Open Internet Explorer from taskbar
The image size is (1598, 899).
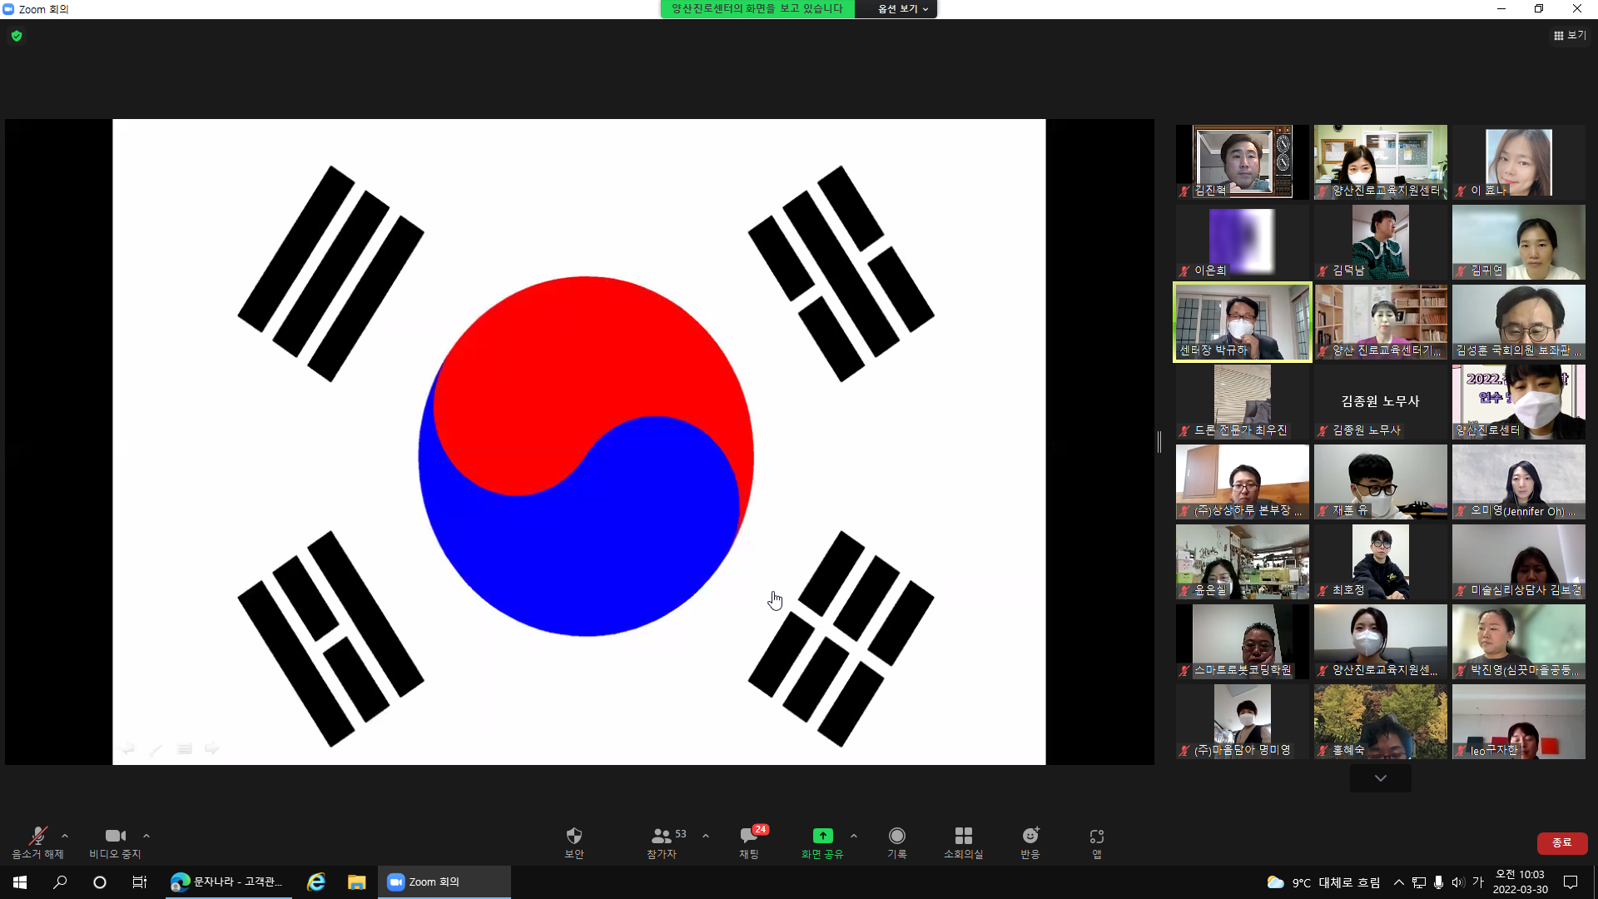(316, 882)
